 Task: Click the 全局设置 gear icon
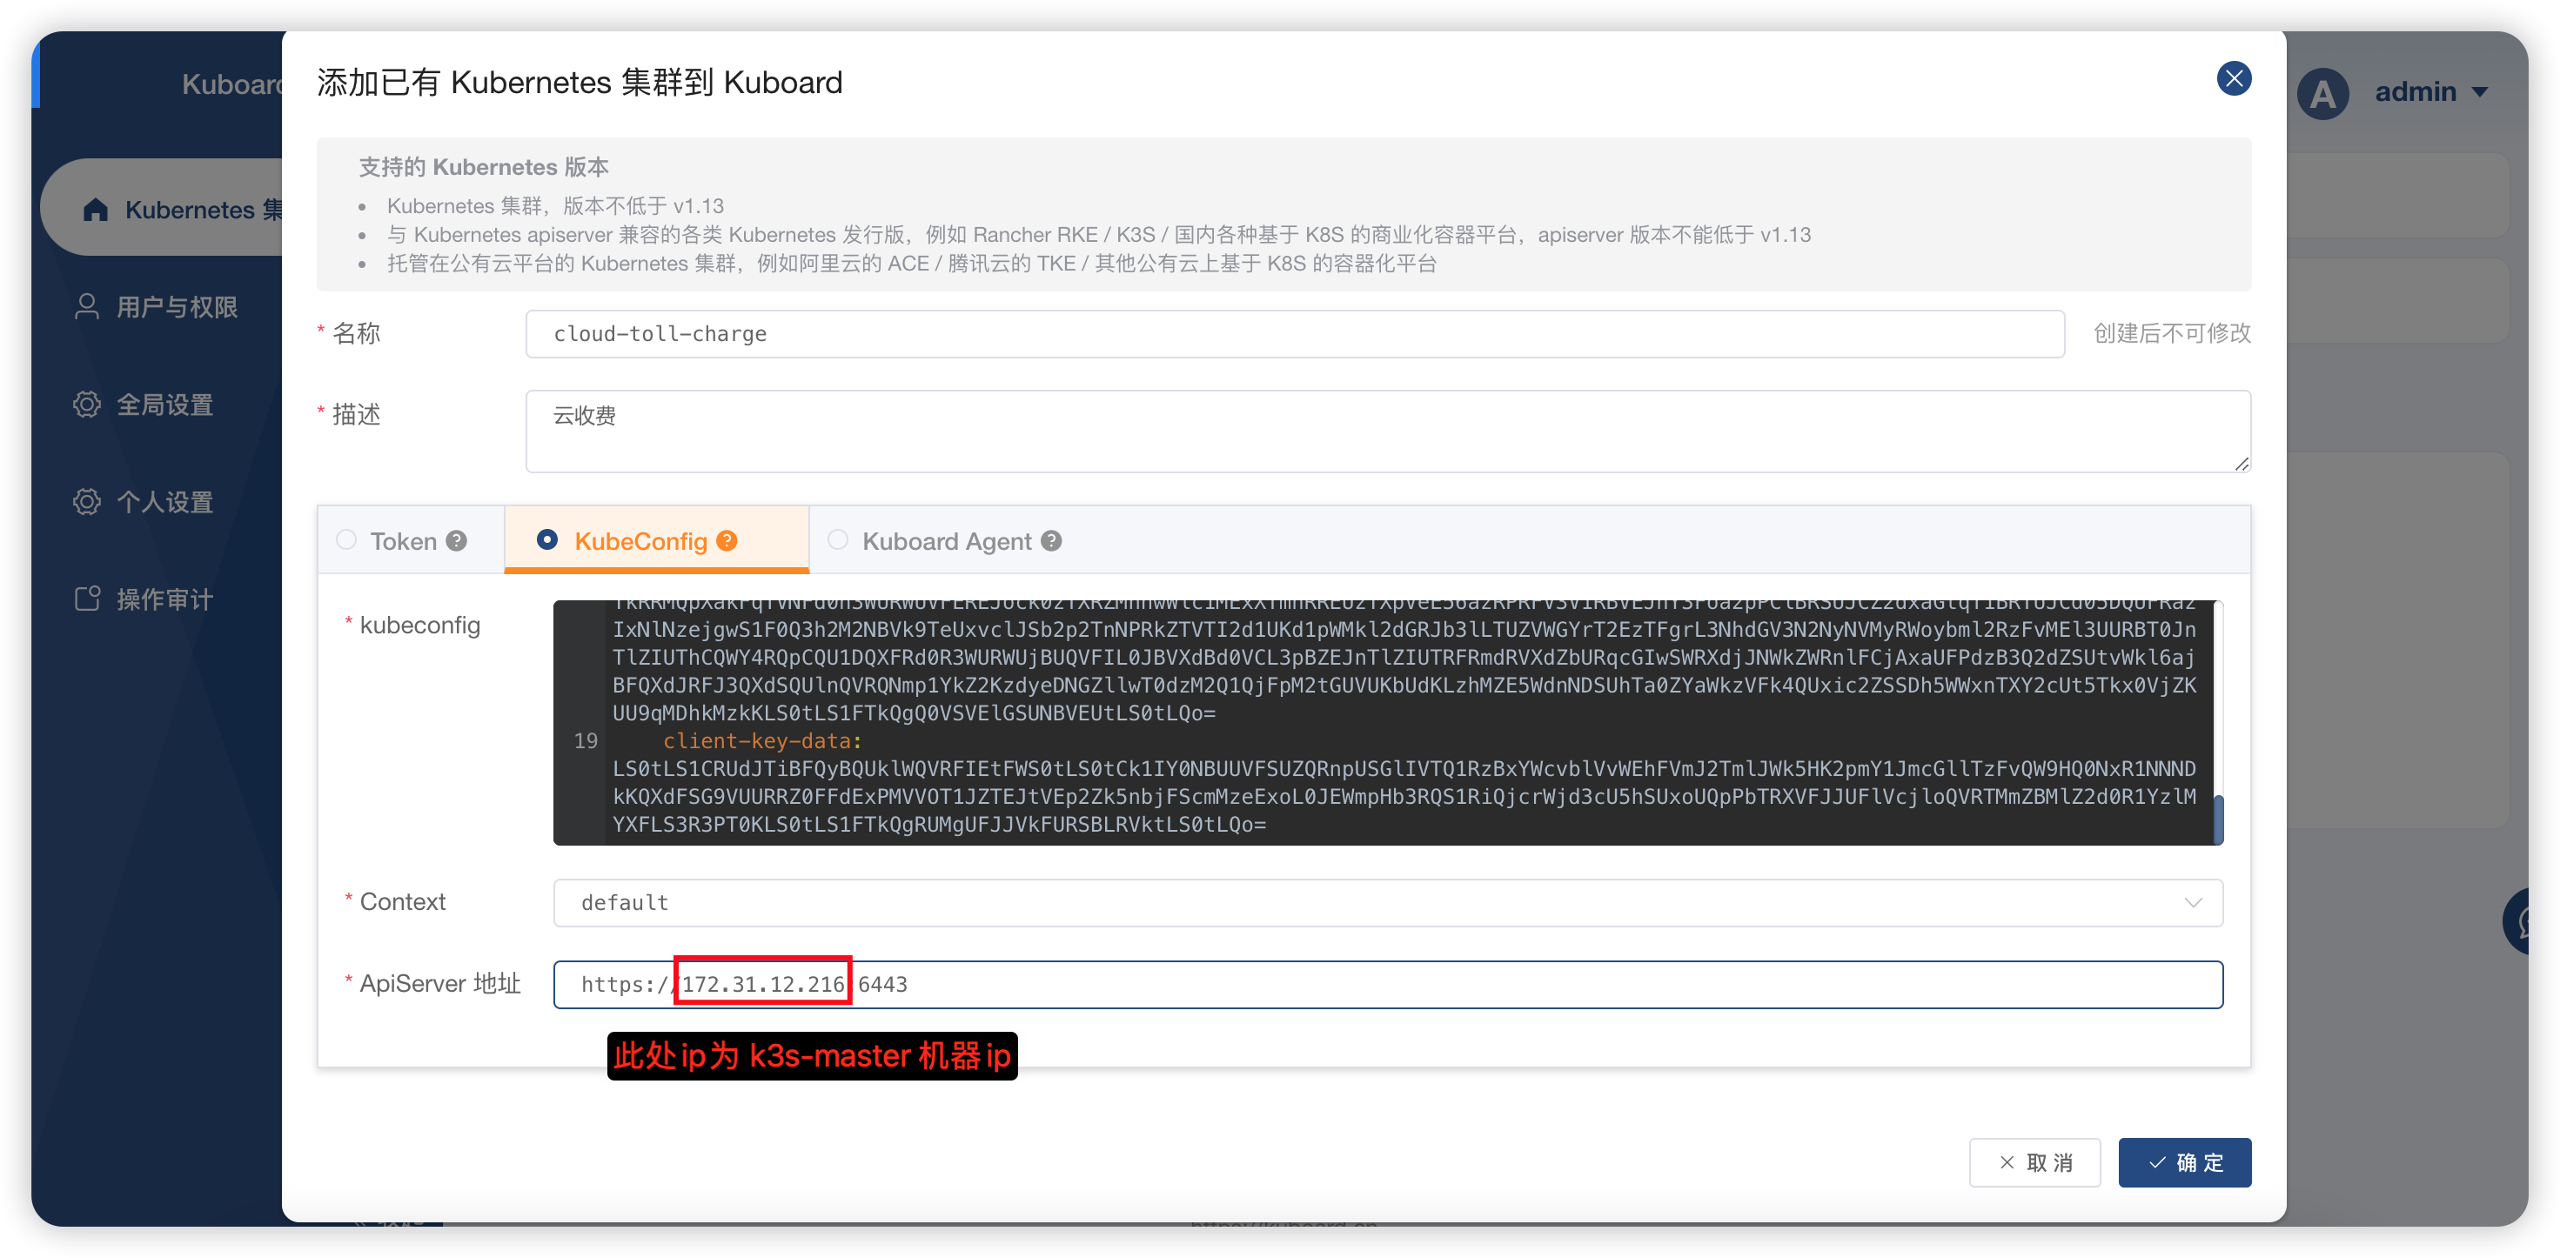click(x=88, y=404)
